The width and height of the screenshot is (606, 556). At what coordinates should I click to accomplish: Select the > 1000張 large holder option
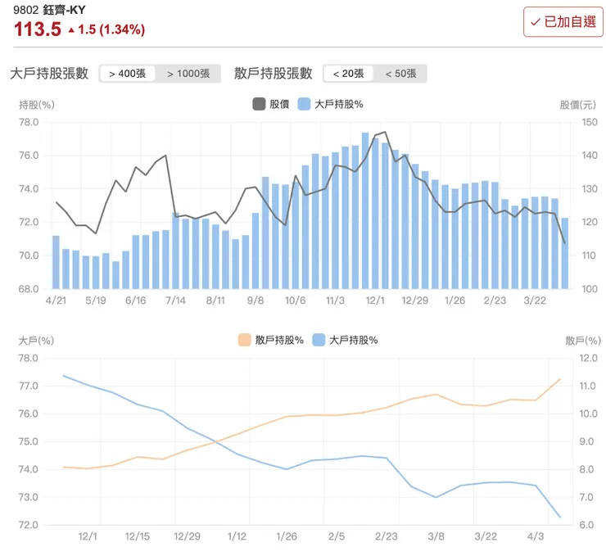(188, 74)
